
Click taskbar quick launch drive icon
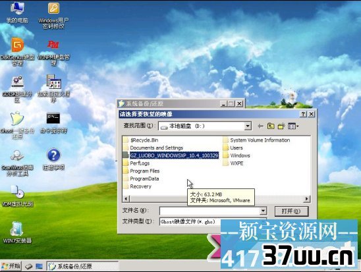[28, 267]
